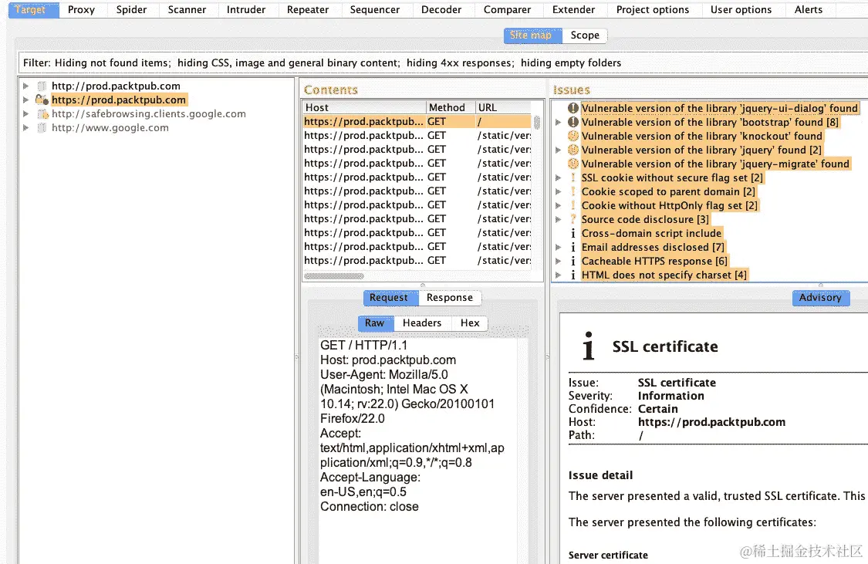
Task: Select the Raw view
Action: 375,323
